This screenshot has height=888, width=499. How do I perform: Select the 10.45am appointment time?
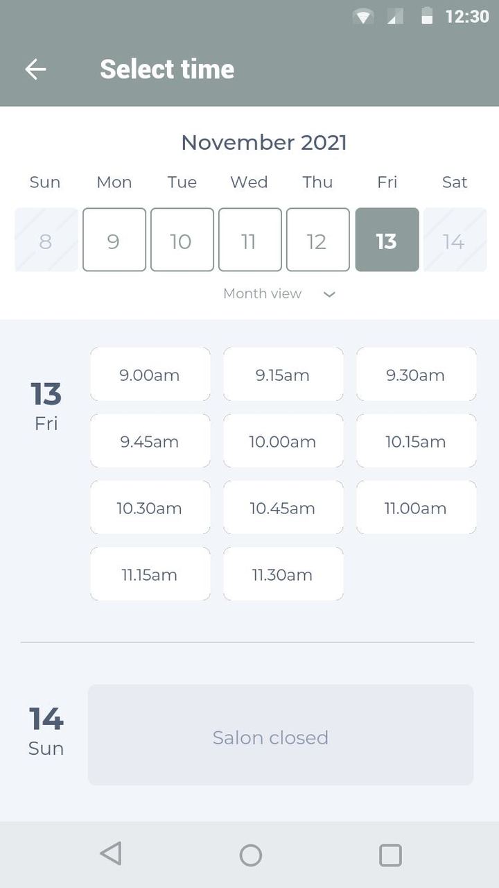pos(283,508)
